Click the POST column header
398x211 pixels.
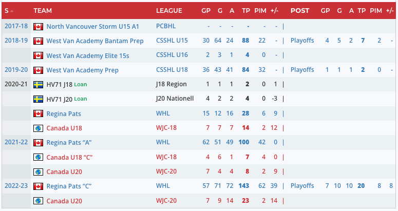coord(299,10)
